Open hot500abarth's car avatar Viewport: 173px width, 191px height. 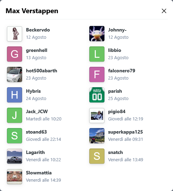click(15, 74)
